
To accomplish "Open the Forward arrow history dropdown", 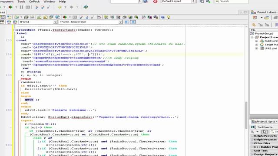I will [77, 7].
